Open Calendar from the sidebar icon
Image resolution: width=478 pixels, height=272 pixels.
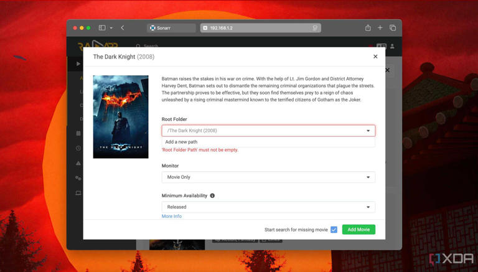pyautogui.click(x=78, y=133)
